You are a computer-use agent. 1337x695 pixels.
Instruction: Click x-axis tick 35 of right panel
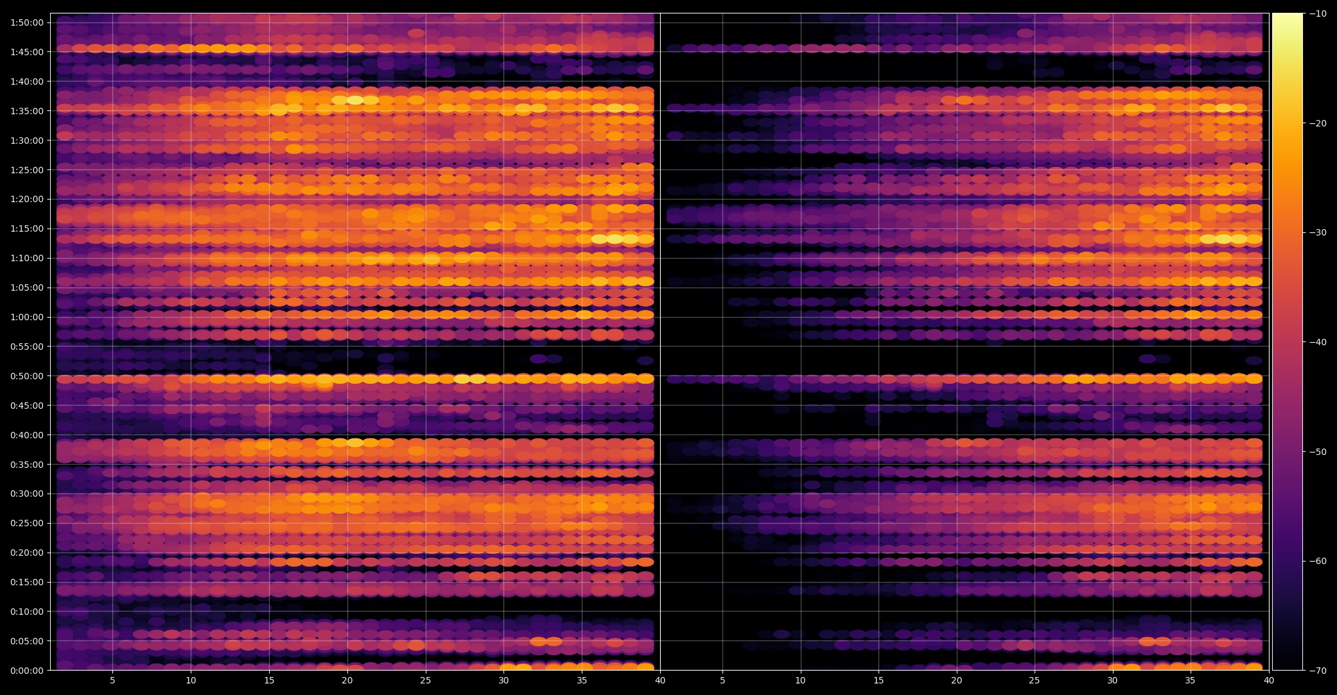tap(1191, 680)
